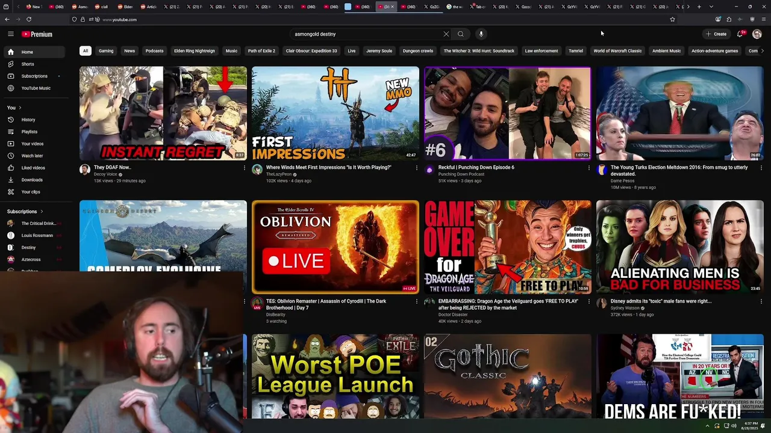Image resolution: width=771 pixels, height=433 pixels.
Task: Open options for Reckful Punching Down video
Action: 588,168
